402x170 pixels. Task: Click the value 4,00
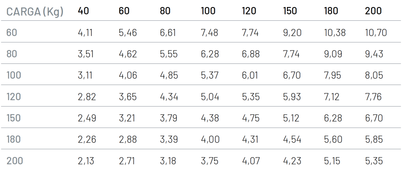tap(210, 139)
